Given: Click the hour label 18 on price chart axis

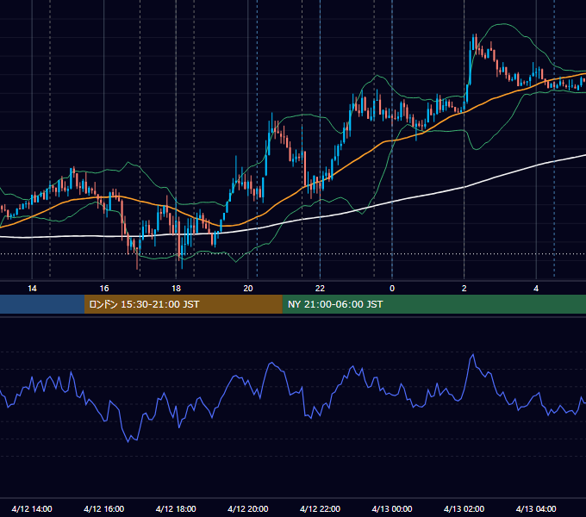Looking at the screenshot, I should (176, 289).
